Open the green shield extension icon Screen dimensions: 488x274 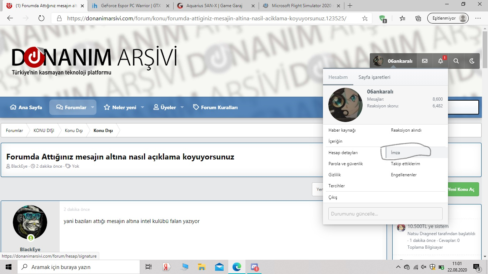(383, 19)
